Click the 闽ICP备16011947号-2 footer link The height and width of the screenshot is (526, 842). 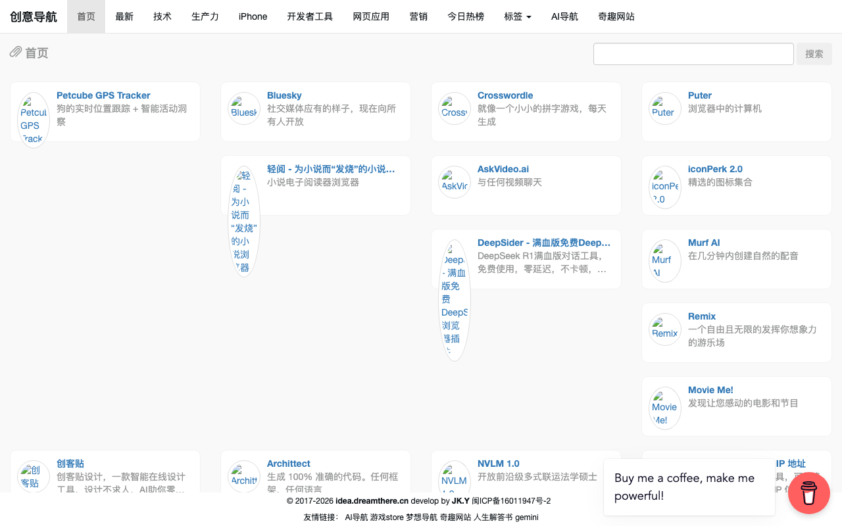coord(511,501)
